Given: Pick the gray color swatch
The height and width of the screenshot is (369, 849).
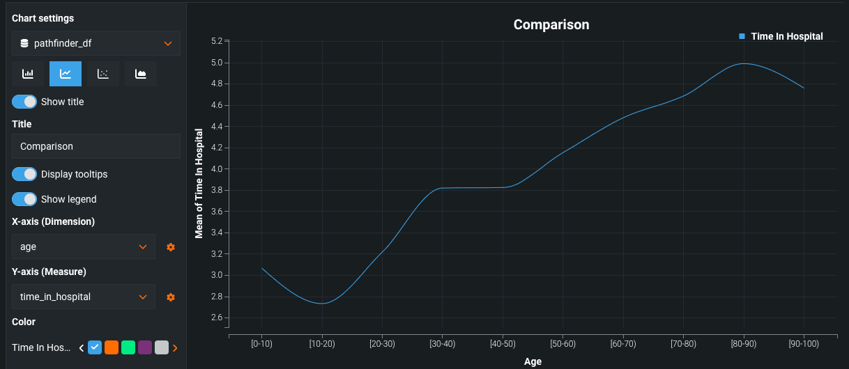Looking at the screenshot, I should 162,347.
